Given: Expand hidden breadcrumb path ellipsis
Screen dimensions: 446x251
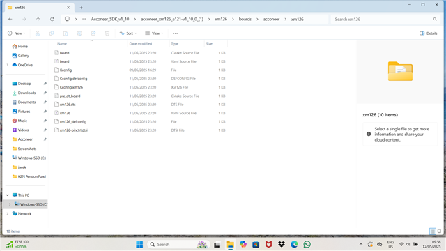Looking at the screenshot, I should coord(84,19).
